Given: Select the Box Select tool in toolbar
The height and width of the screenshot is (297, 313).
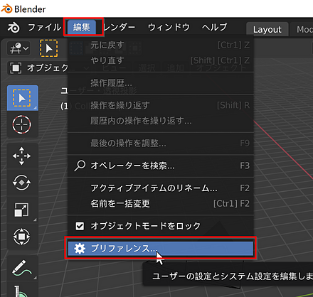Looking at the screenshot, I should pyautogui.click(x=22, y=98).
